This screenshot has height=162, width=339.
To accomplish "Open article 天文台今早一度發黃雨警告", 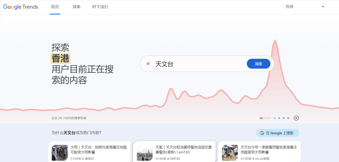I will [x=269, y=150].
